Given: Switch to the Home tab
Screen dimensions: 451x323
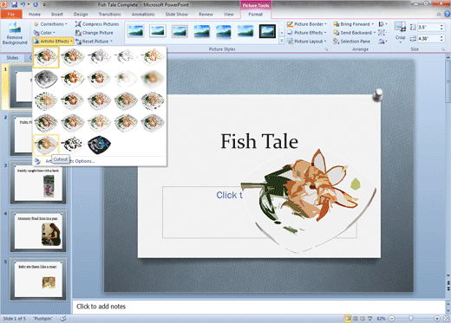Looking at the screenshot, I should tap(35, 14).
